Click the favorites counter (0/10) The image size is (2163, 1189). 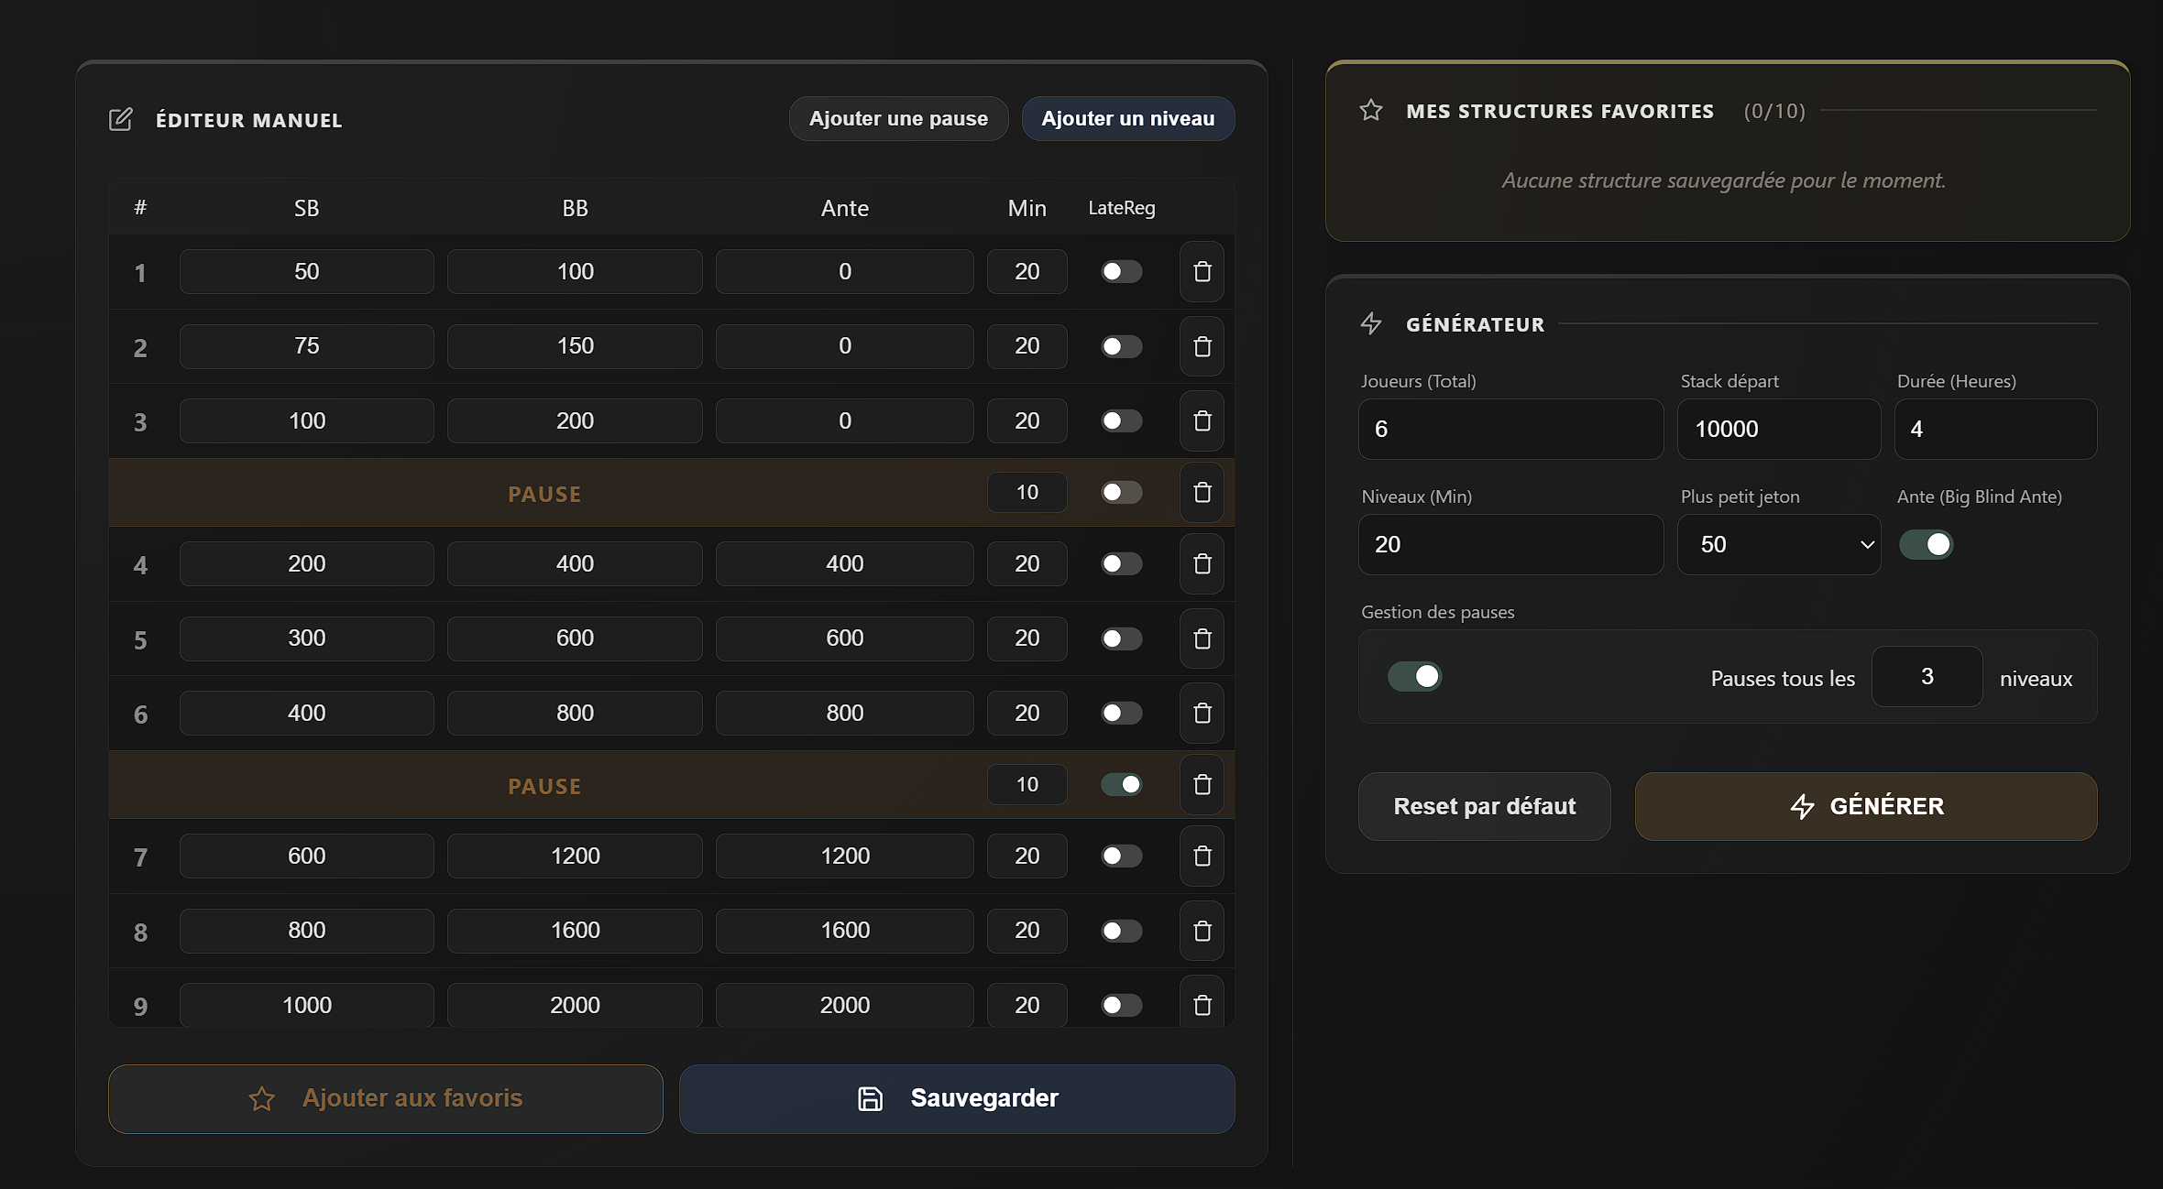coord(1773,111)
